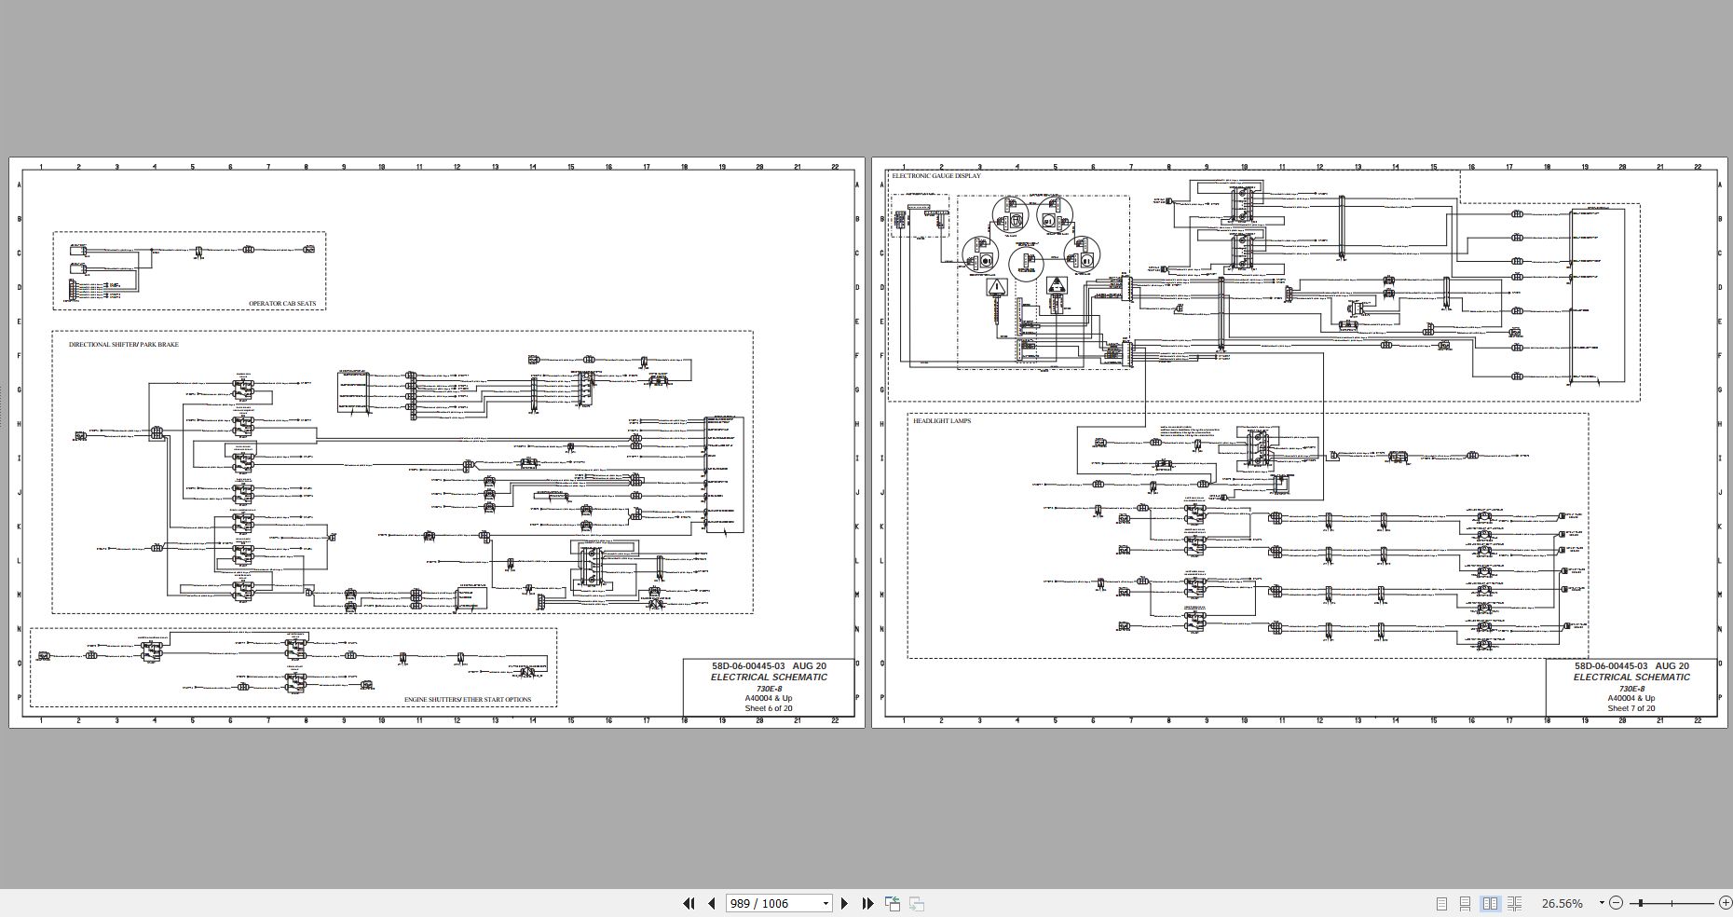The image size is (1733, 917).
Task: Click the zoom in plus button
Action: pyautogui.click(x=1725, y=903)
